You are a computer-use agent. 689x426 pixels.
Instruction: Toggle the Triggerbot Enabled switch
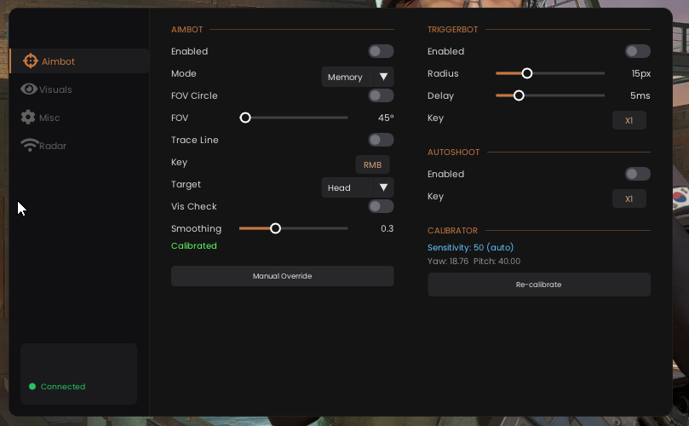pyautogui.click(x=638, y=51)
